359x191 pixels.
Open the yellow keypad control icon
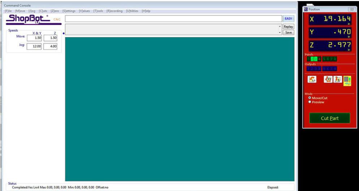(347, 81)
